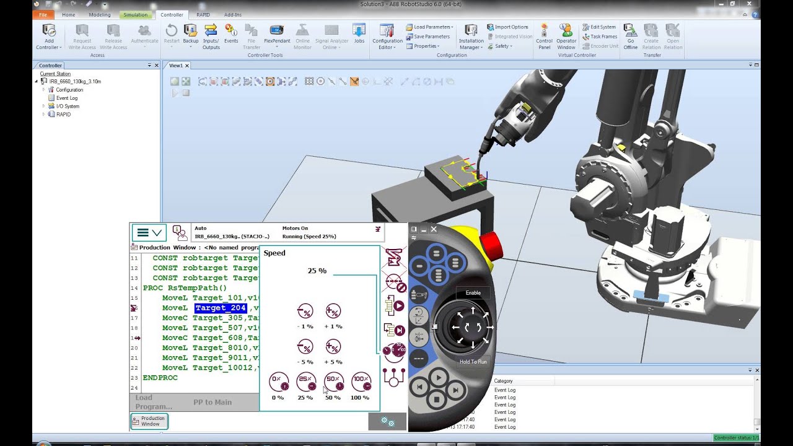Increase speed by 1 % on FlexPendant

click(x=333, y=312)
